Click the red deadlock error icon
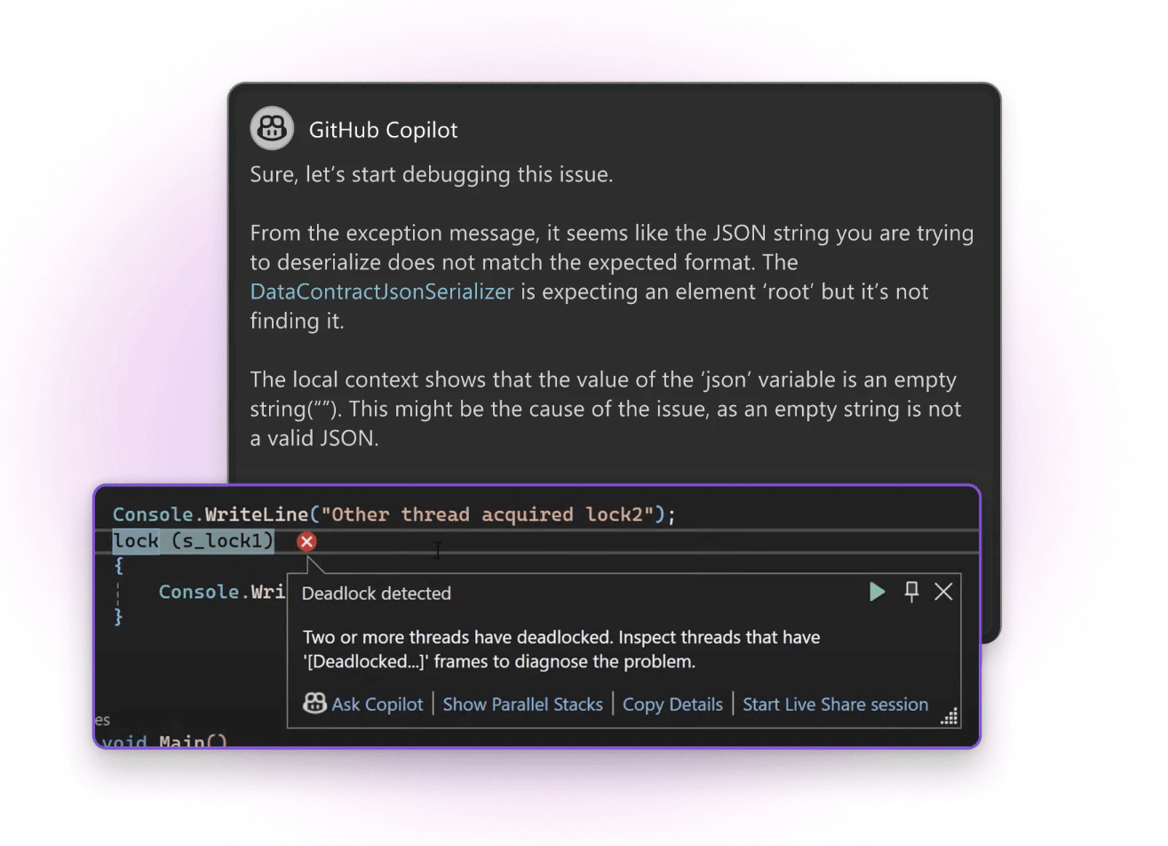Screen dimensions: 1168x846 (x=306, y=541)
